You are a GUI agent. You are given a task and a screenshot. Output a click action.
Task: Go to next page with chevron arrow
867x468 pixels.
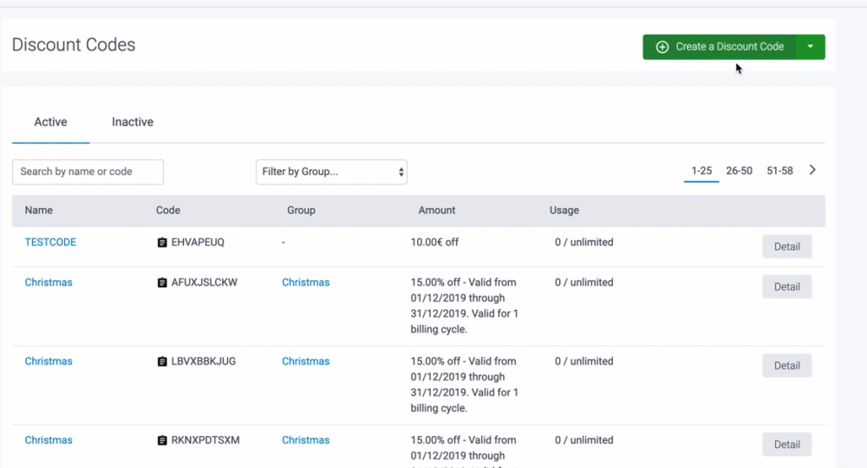(812, 170)
